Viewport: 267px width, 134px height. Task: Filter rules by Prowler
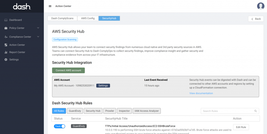110,111
